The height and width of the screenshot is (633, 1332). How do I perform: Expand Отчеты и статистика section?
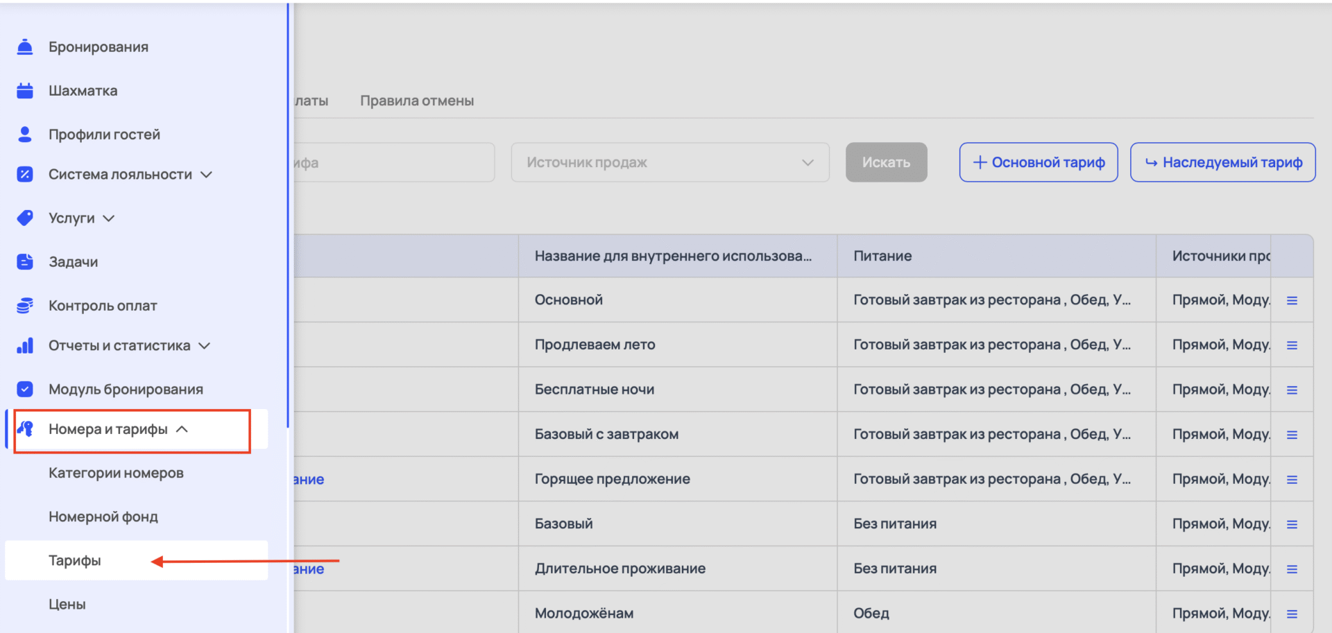204,346
